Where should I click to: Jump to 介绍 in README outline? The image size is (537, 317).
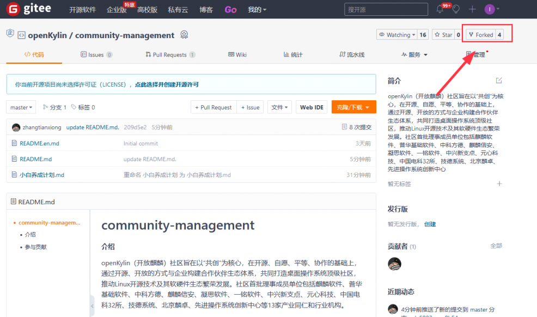[30, 235]
